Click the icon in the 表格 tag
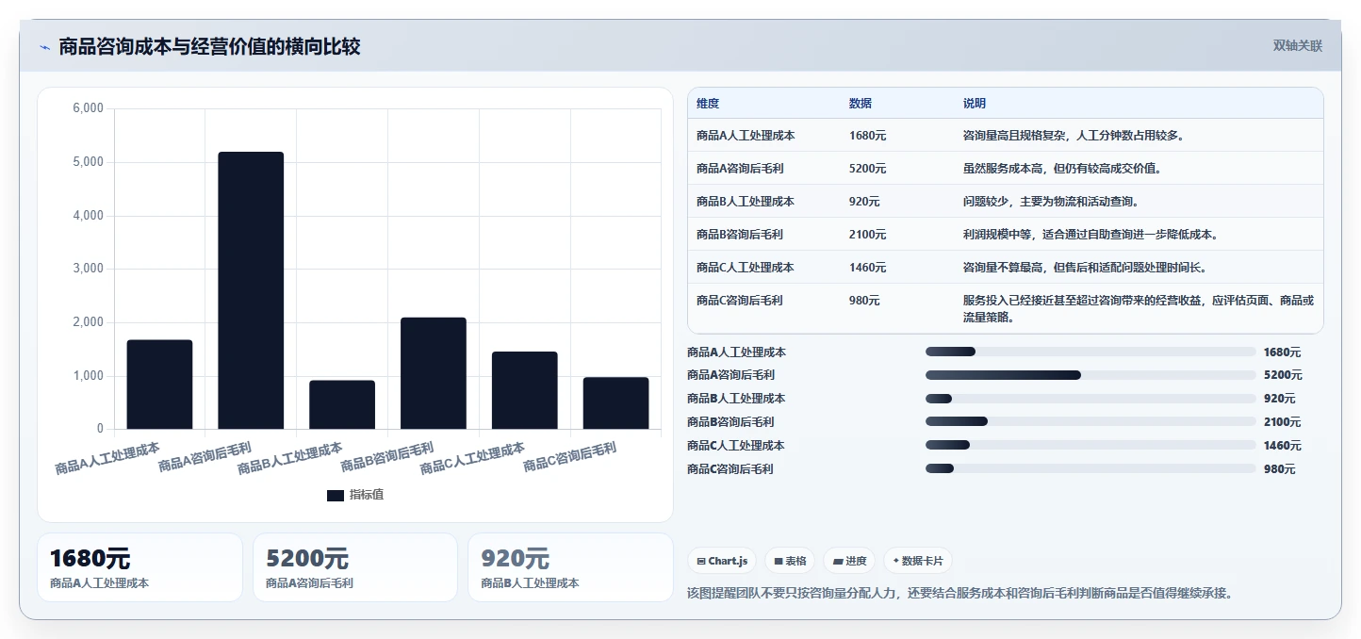The image size is (1361, 639). 779,561
